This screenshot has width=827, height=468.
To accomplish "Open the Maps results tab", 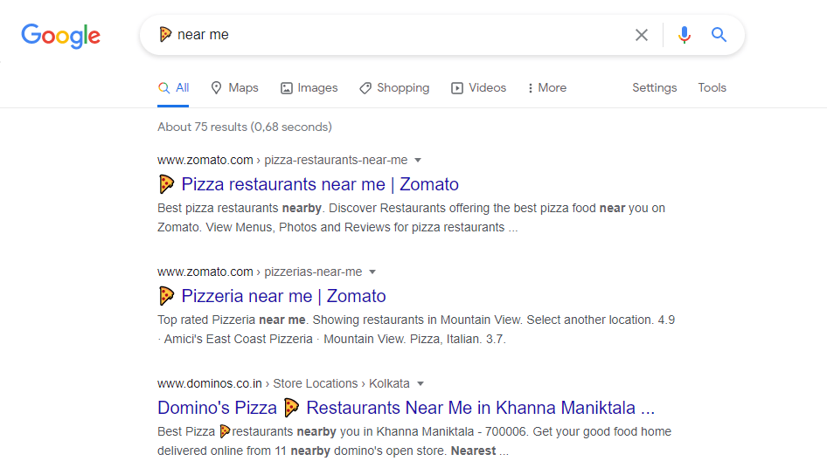I will [234, 87].
